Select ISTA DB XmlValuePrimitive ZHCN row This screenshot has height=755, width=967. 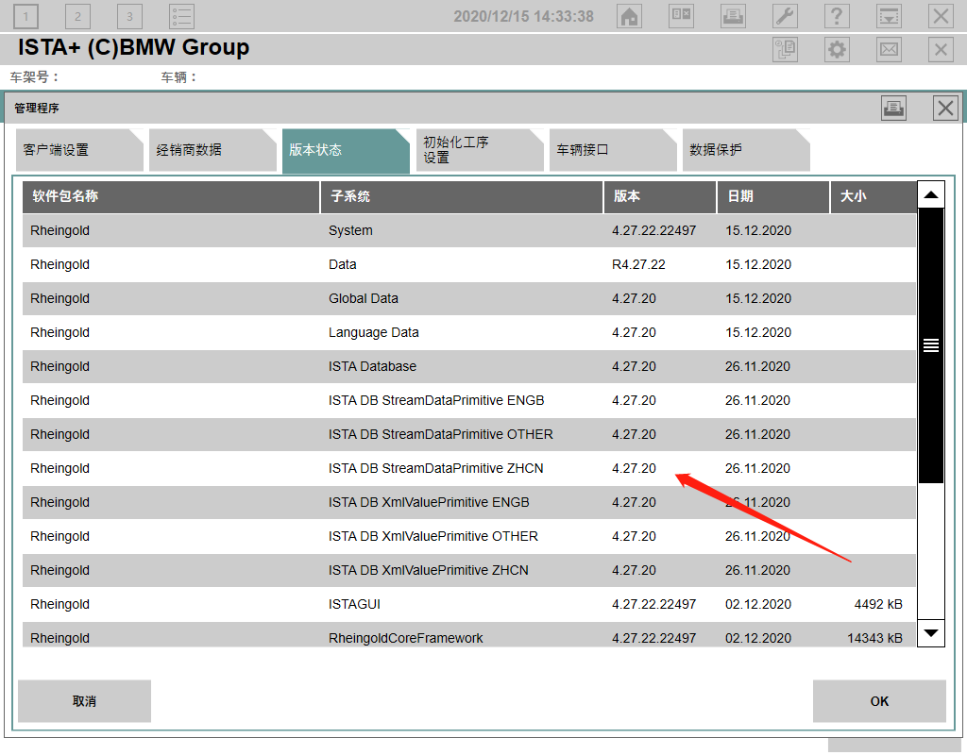(469, 569)
